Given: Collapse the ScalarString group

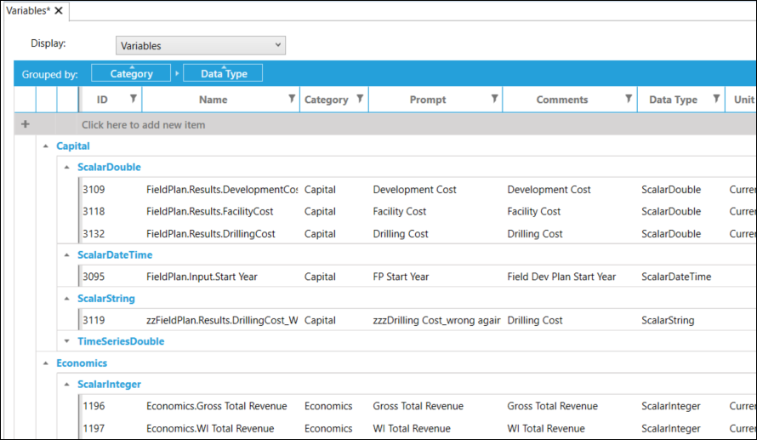Looking at the screenshot, I should [x=67, y=299].
